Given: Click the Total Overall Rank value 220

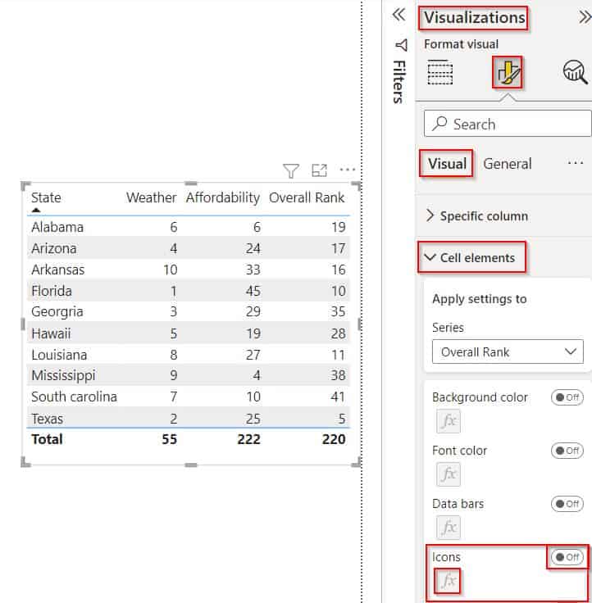Looking at the screenshot, I should point(334,439).
